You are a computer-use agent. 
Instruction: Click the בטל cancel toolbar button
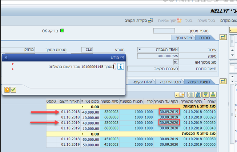(189, 20)
